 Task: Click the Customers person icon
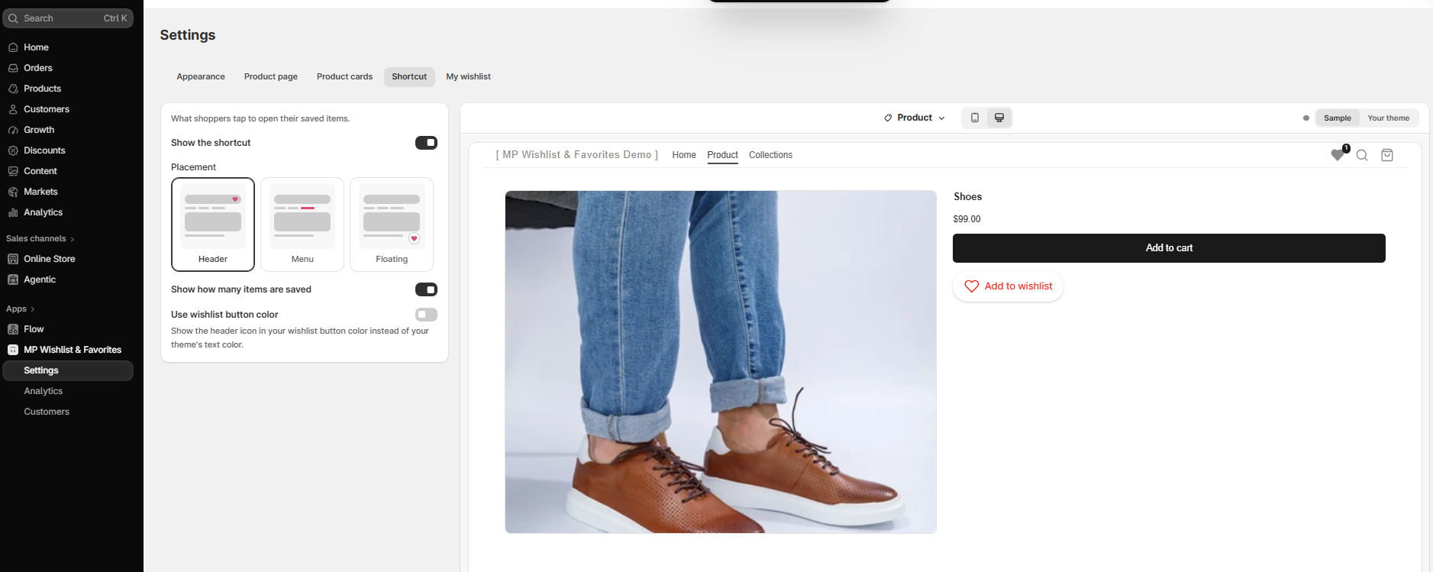pyautogui.click(x=13, y=109)
